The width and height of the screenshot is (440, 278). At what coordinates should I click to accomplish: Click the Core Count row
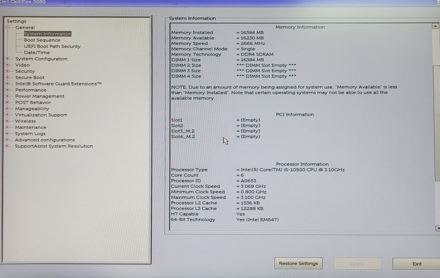tap(207, 175)
